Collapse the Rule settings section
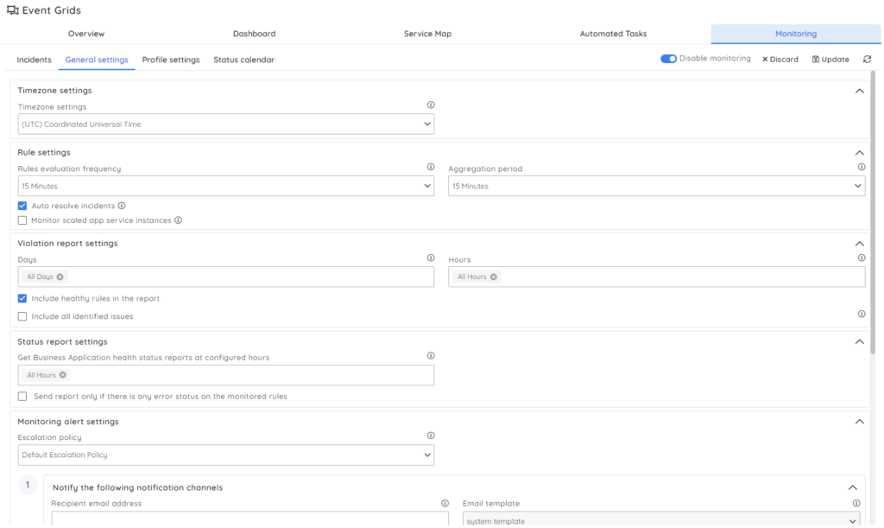Viewport: 884px width, 528px height. coord(859,153)
